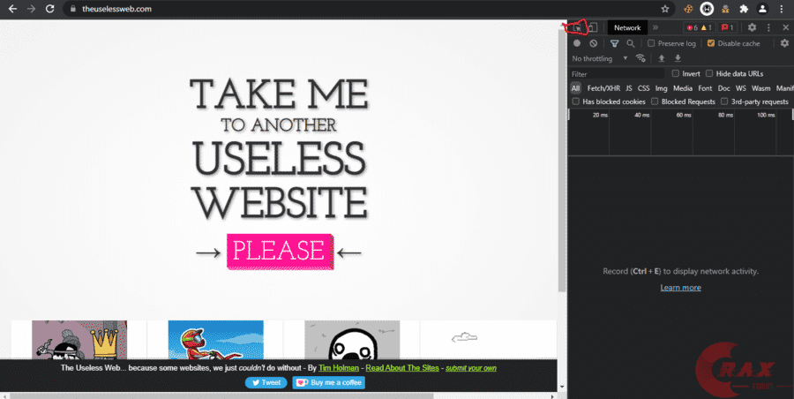Bookmark this page with the star icon
This screenshot has height=399, width=794.
pos(665,9)
